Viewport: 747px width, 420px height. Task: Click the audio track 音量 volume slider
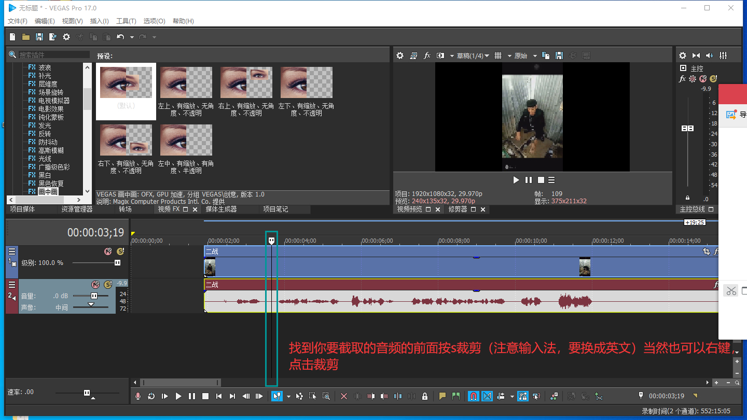click(94, 296)
